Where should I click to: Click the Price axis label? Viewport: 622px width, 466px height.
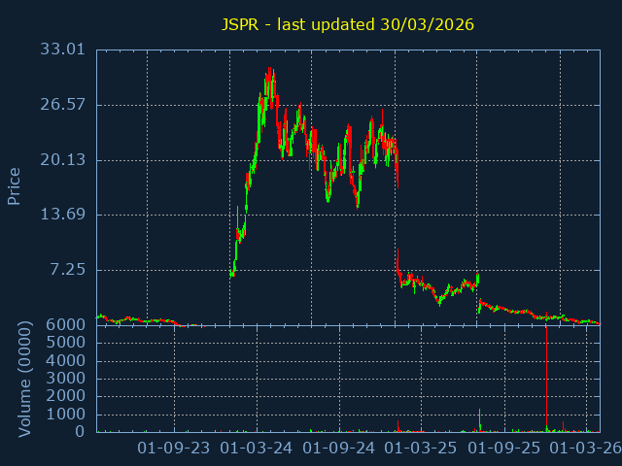(15, 185)
